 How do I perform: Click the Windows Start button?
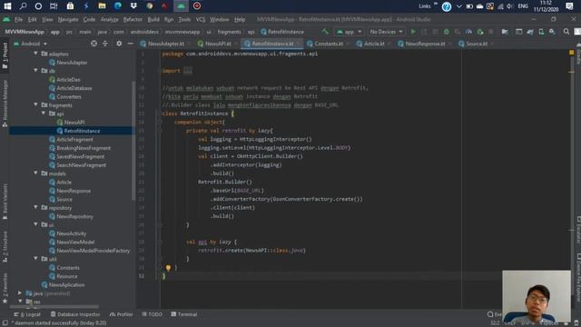(7, 6)
